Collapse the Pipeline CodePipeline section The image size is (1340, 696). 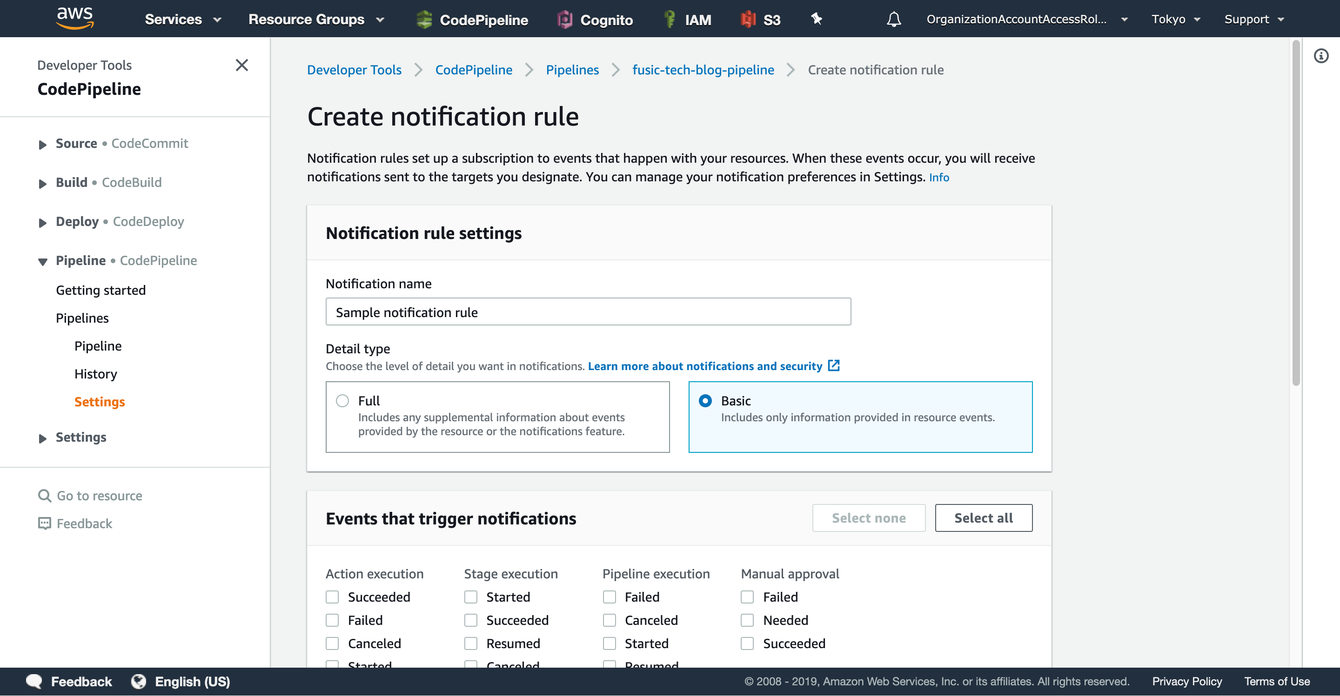click(43, 261)
